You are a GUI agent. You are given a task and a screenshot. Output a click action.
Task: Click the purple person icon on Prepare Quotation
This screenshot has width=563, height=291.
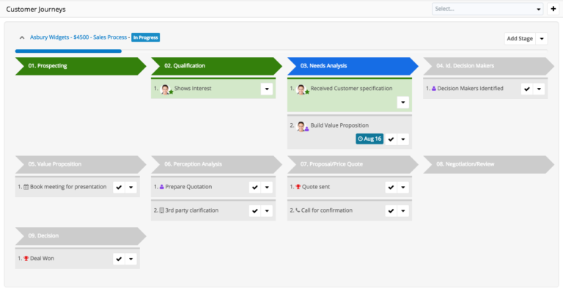pyautogui.click(x=161, y=187)
